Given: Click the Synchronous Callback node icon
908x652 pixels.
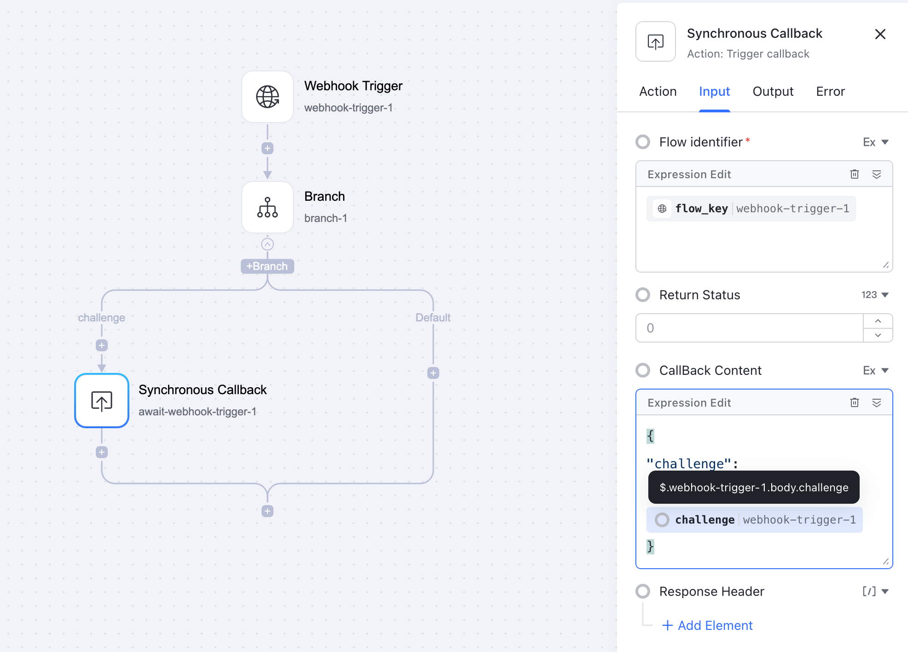Looking at the screenshot, I should coord(101,401).
